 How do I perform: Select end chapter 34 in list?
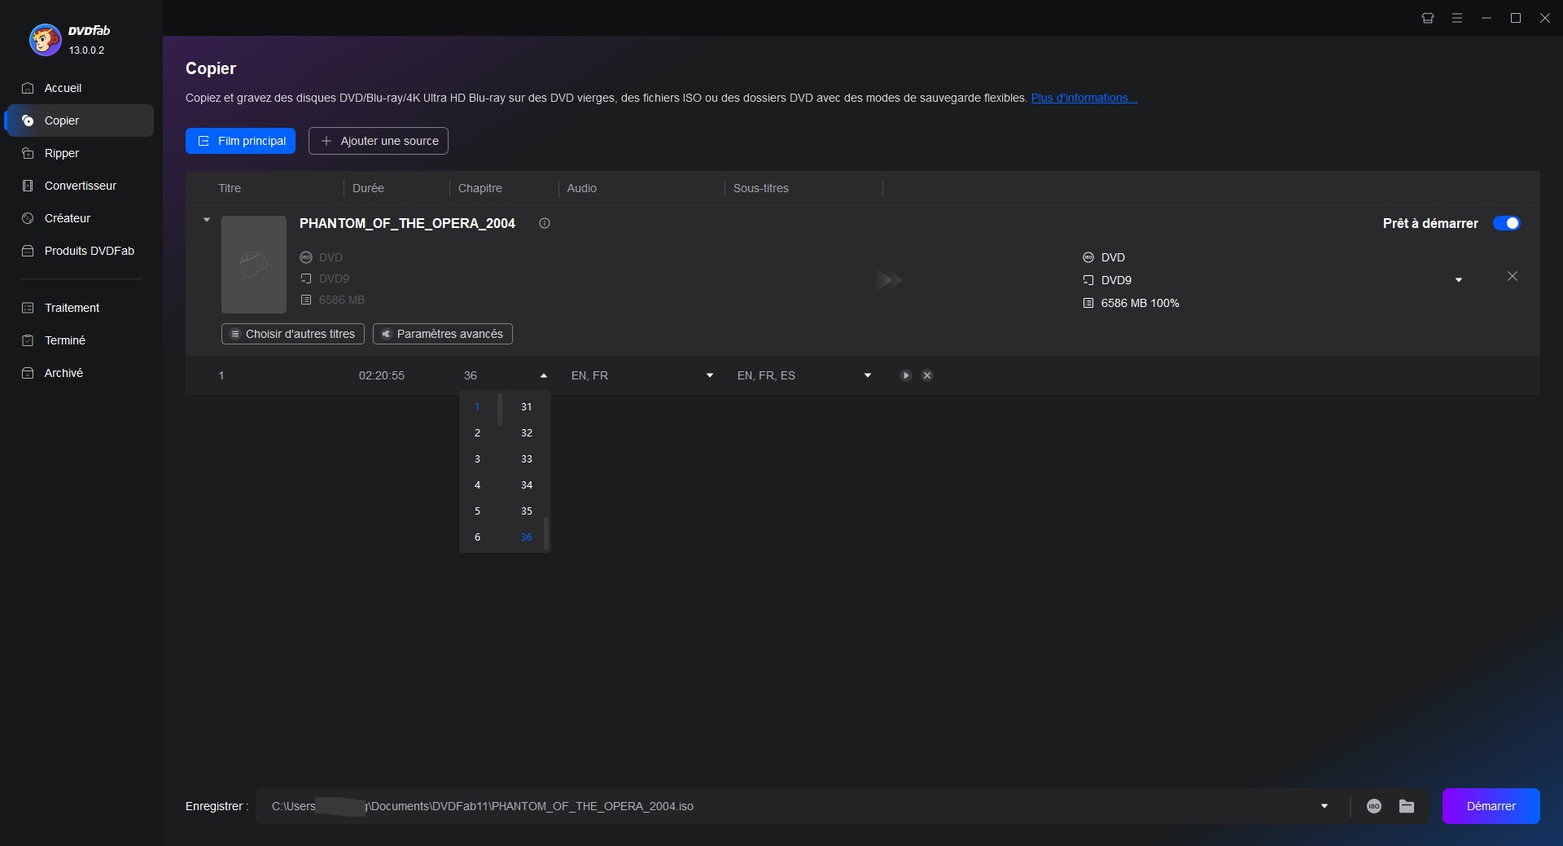[x=526, y=485]
